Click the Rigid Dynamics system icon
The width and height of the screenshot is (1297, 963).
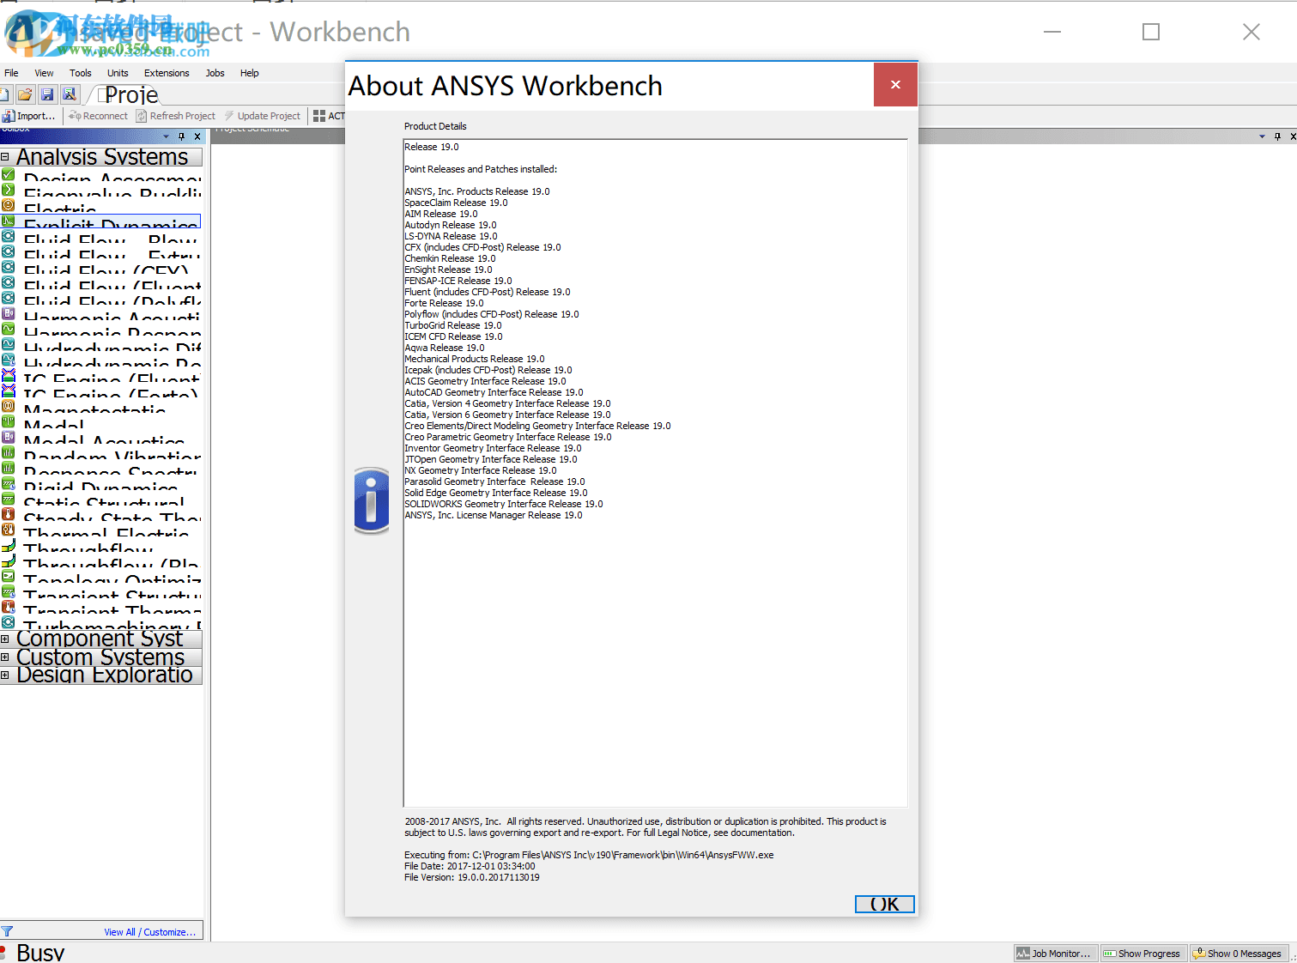click(9, 483)
